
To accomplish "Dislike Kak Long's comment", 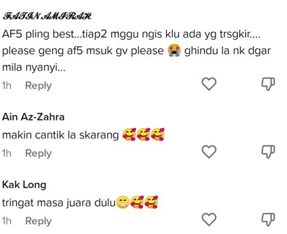I will [x=268, y=219].
